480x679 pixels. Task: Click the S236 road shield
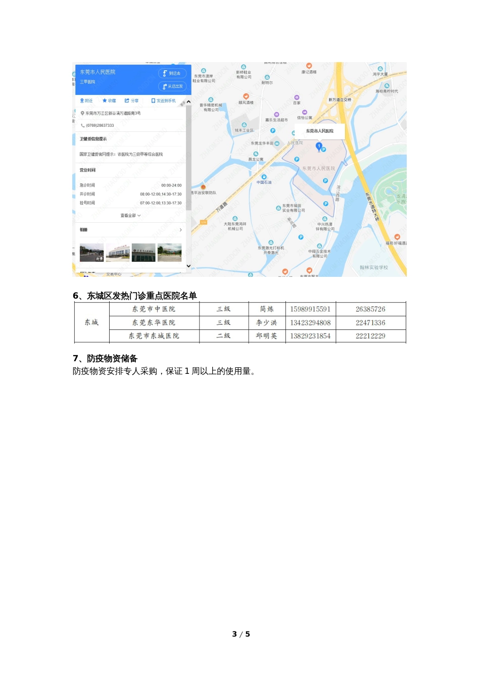coord(204,222)
